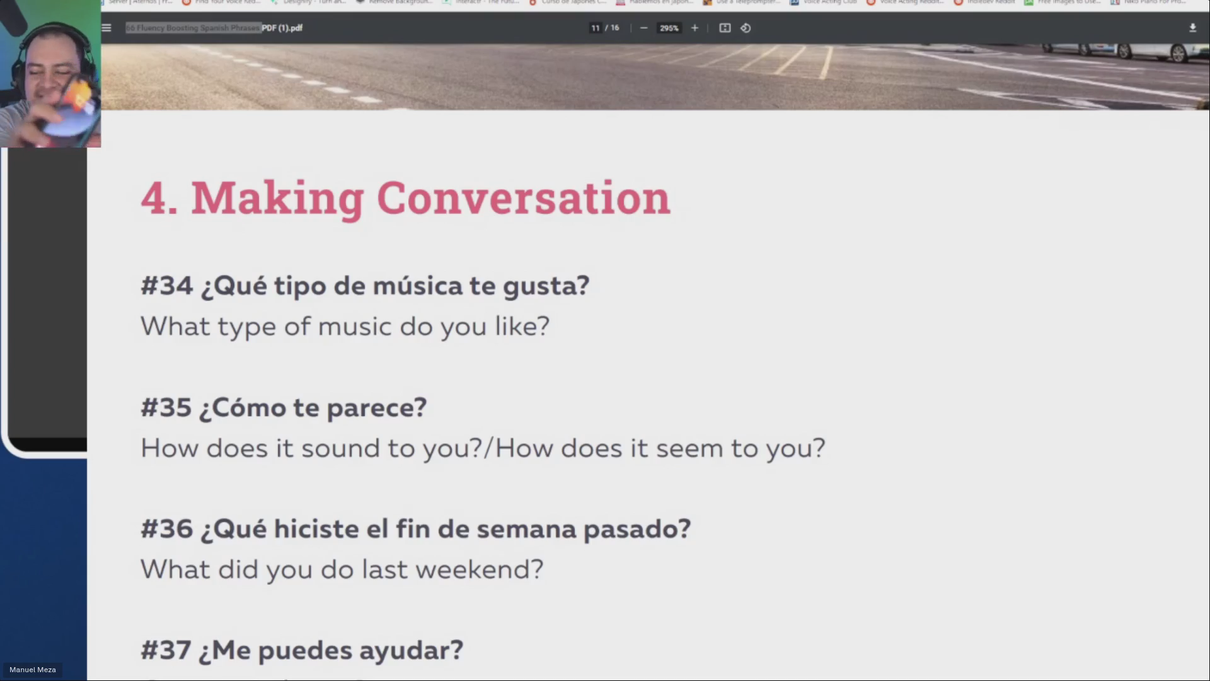
Task: Click the zoom out minus icon
Action: click(643, 28)
